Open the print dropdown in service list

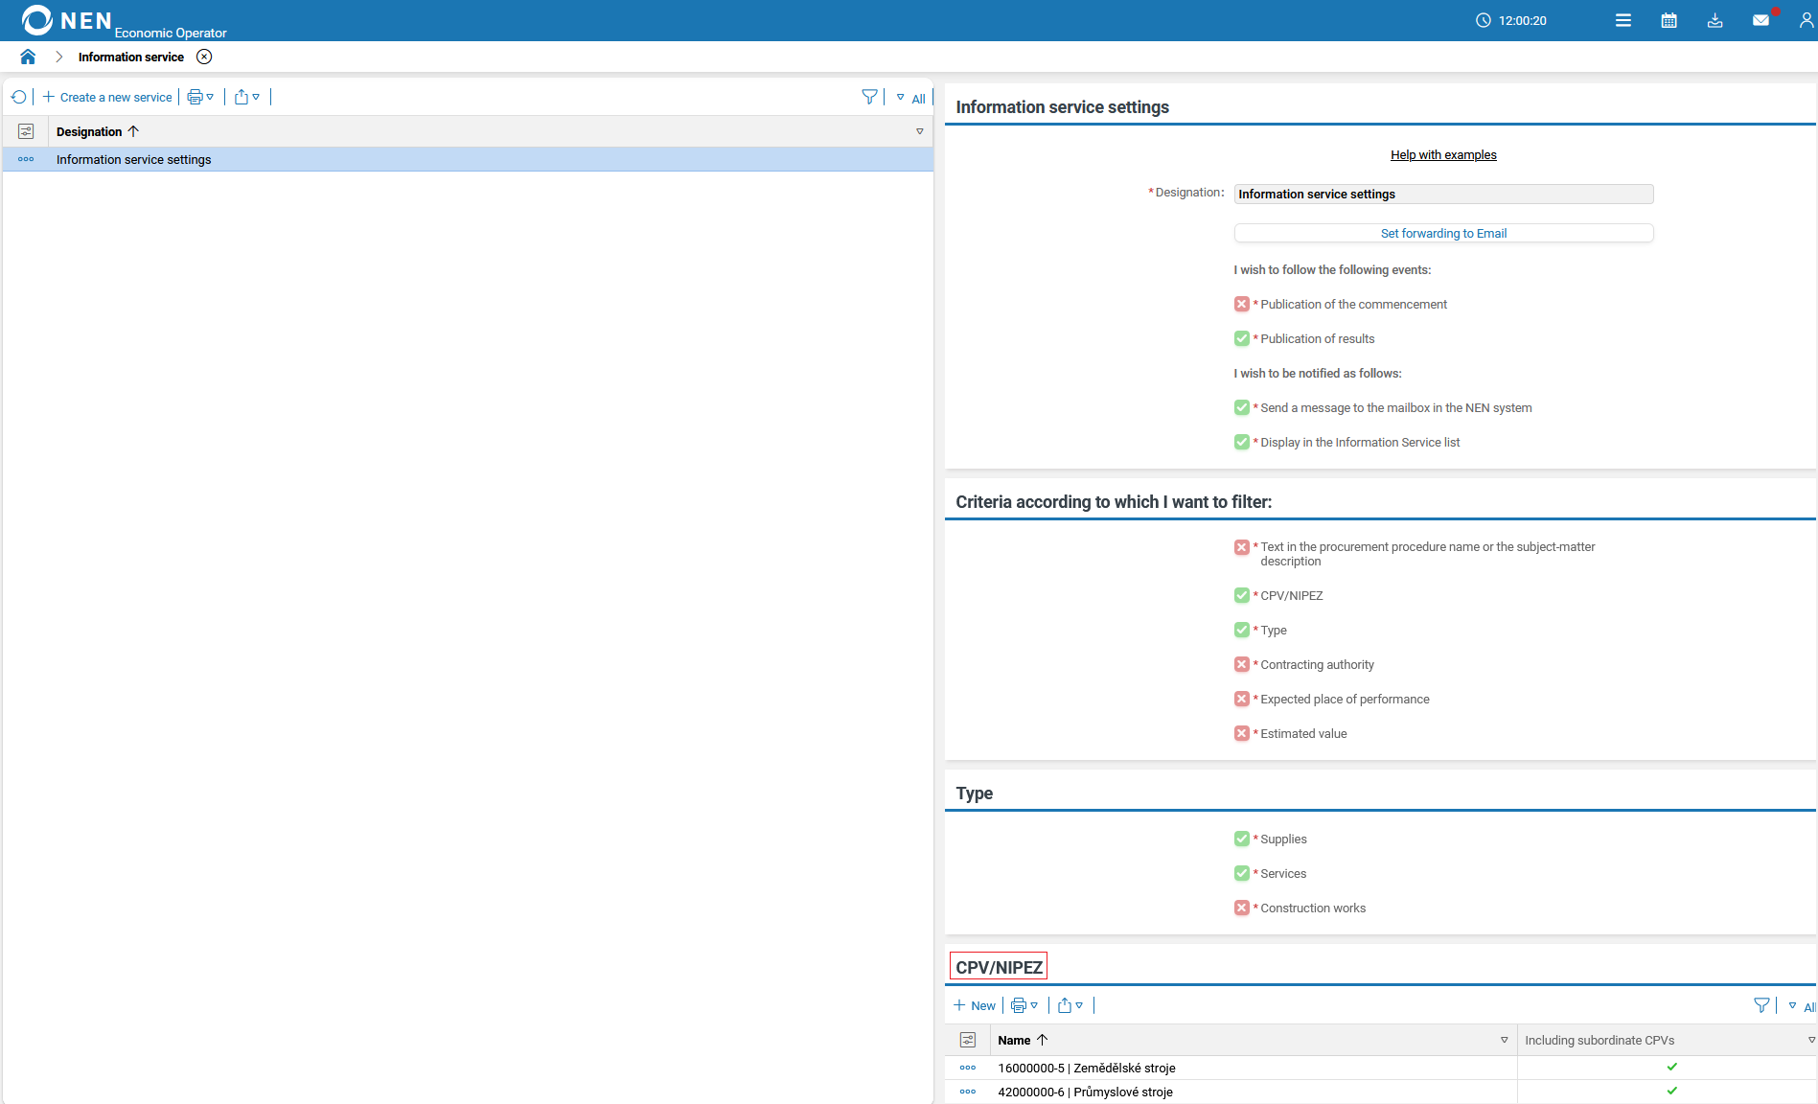(200, 97)
